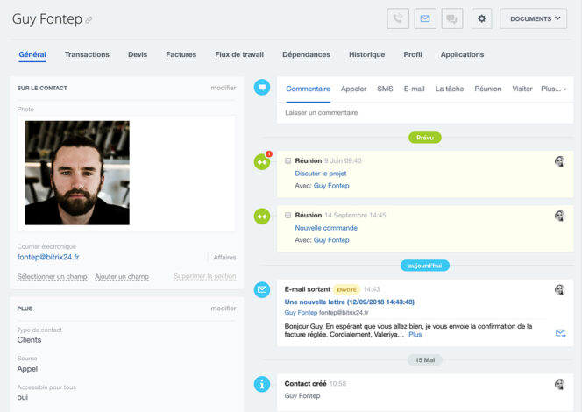Open the chat bubbles icon button
This screenshot has width=582, height=412.
pos(452,18)
